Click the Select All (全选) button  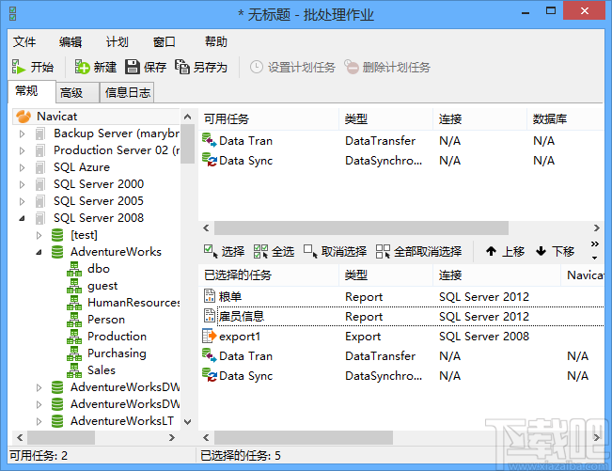pyautogui.click(x=274, y=251)
